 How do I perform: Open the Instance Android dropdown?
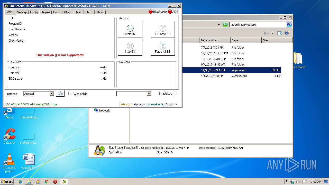[52, 94]
